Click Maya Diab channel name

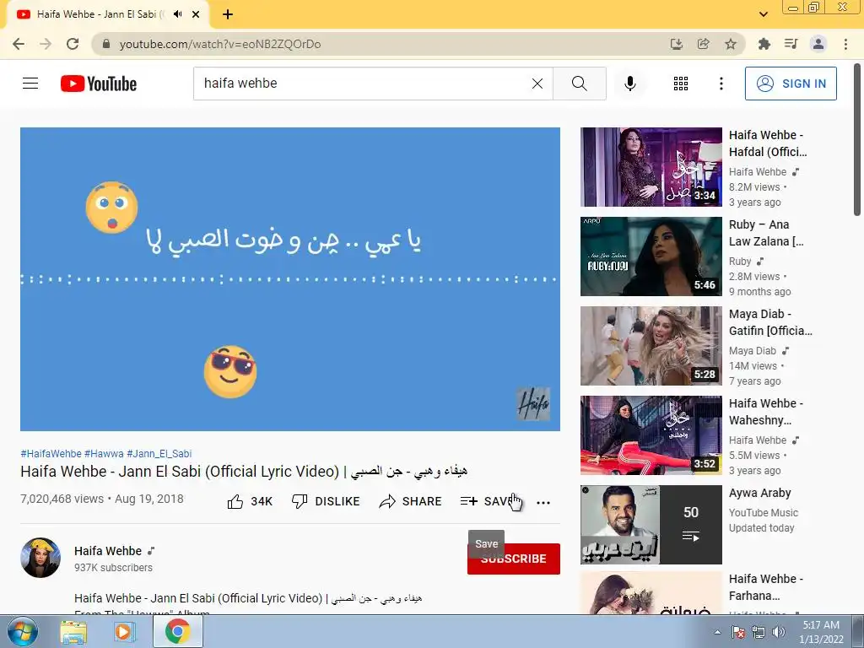coord(752,350)
